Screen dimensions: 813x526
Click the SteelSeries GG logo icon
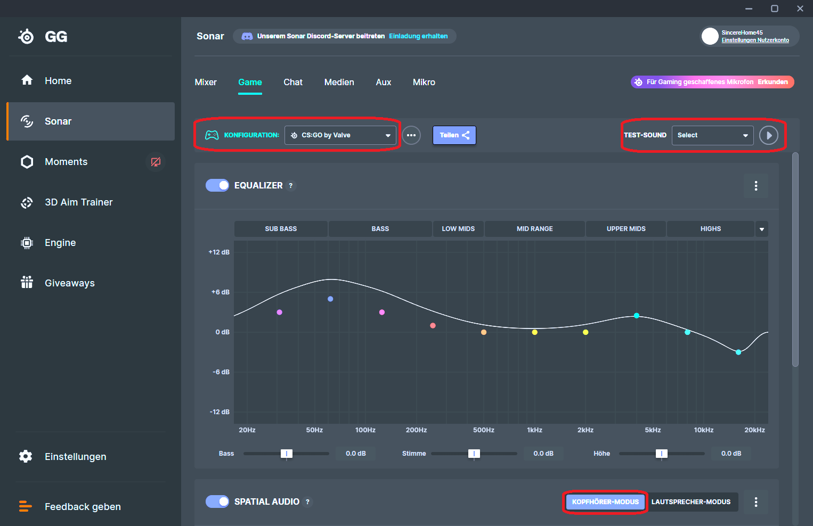pos(26,36)
